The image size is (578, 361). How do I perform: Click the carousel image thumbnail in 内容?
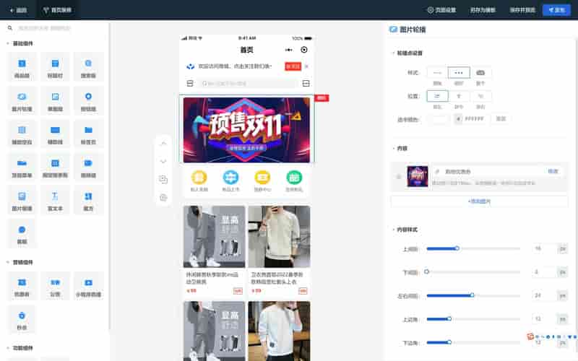(x=418, y=176)
